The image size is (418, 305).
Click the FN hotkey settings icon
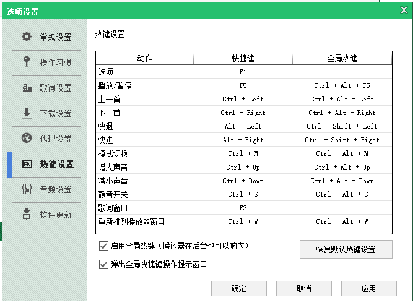(x=27, y=164)
